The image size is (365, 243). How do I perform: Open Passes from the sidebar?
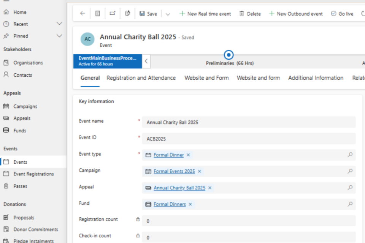tap(20, 186)
